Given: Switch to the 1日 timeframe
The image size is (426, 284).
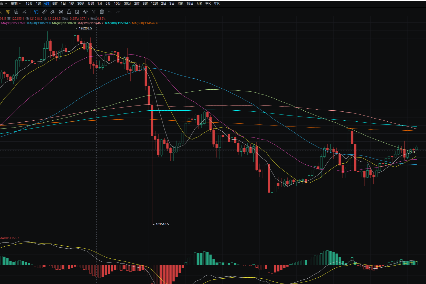Looking at the screenshot, I should (63, 4).
